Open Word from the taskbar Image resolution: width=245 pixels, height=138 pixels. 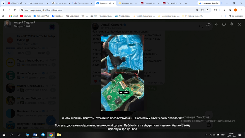point(35,135)
